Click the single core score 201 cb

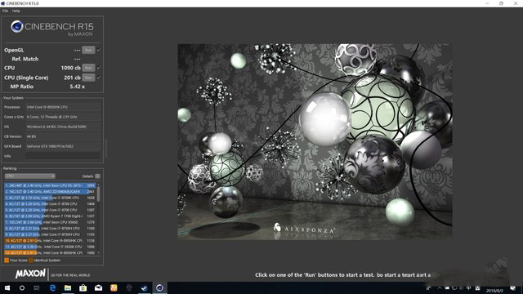click(72, 78)
